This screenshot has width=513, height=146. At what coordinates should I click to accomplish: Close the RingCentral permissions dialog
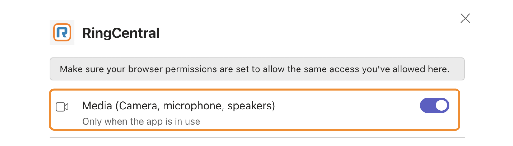point(465,18)
